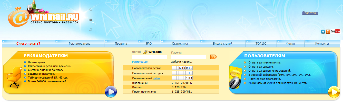Image resolution: width=343 pixels, height=102 pixels.
Task: Click the users today counter 10
Action: [182, 73]
